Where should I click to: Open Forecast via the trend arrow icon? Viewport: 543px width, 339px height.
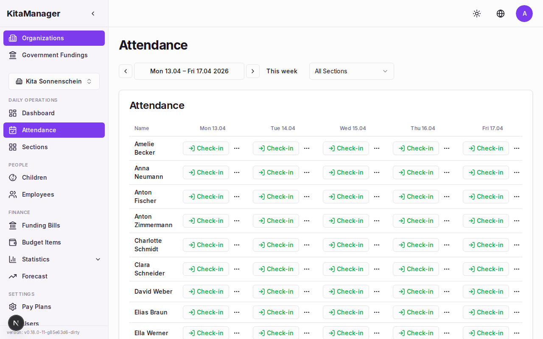point(13,276)
